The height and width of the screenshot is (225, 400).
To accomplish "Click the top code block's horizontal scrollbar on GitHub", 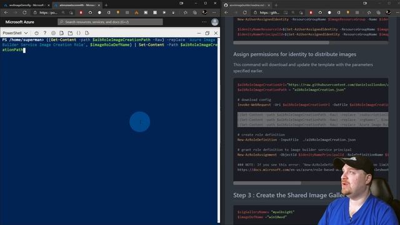I will (x=281, y=43).
